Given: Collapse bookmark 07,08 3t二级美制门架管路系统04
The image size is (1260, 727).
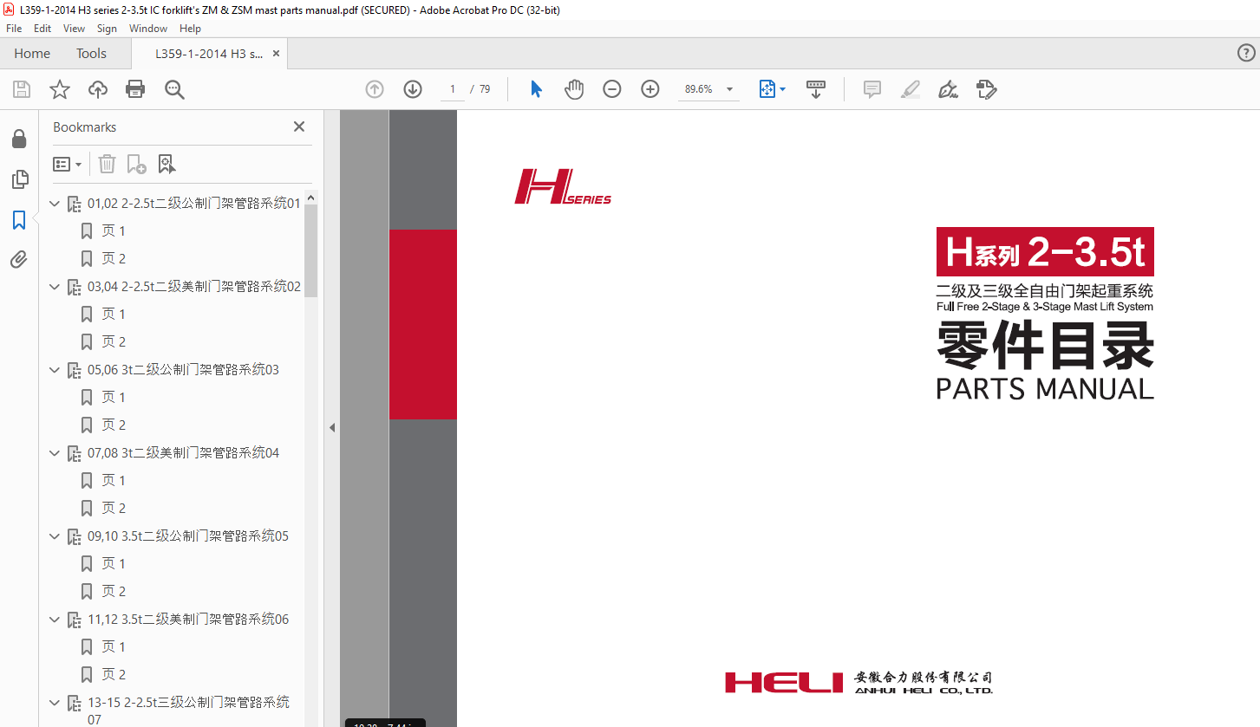Looking at the screenshot, I should point(55,453).
